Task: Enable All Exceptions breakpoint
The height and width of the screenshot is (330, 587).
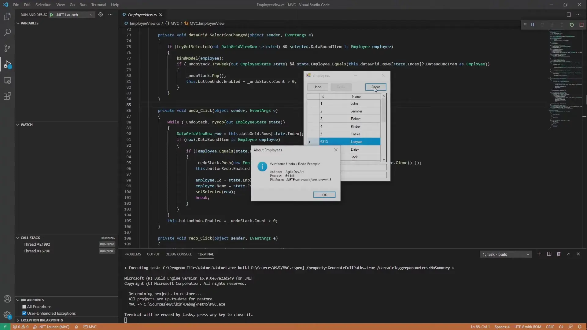Action: [x=24, y=306]
